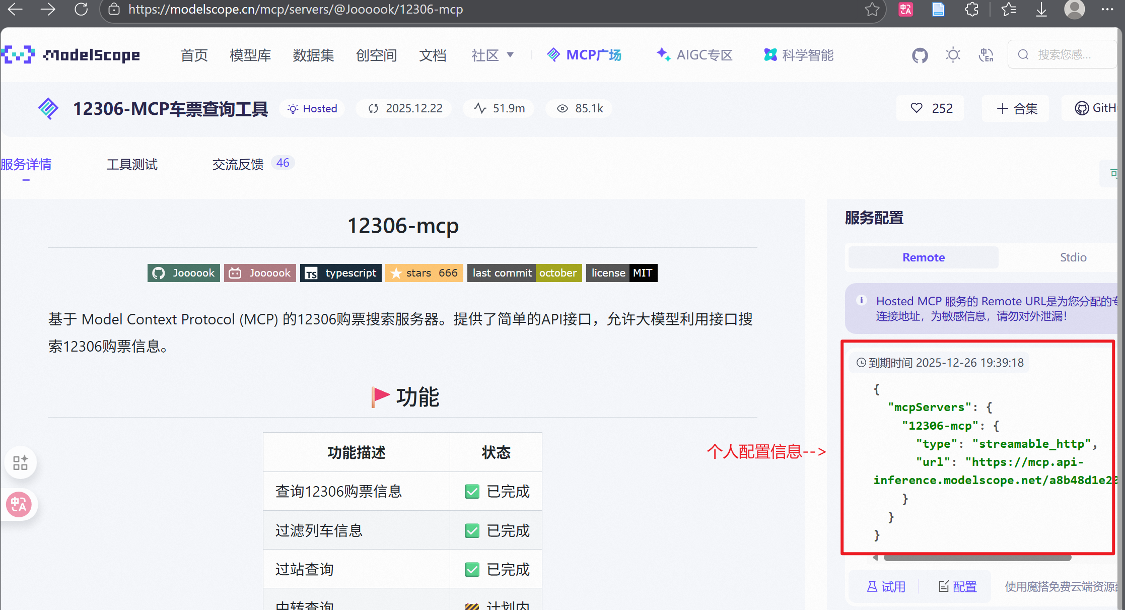Switch site language via translate icon
Screen dimensions: 1125x610
tap(986, 55)
